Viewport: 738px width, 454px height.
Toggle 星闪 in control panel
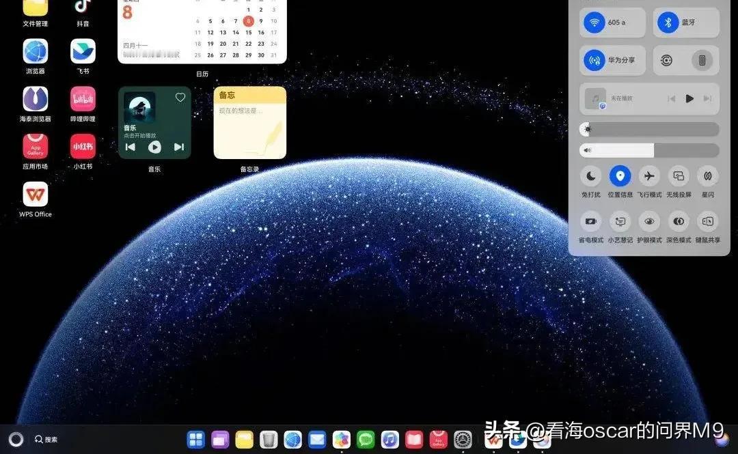(708, 176)
